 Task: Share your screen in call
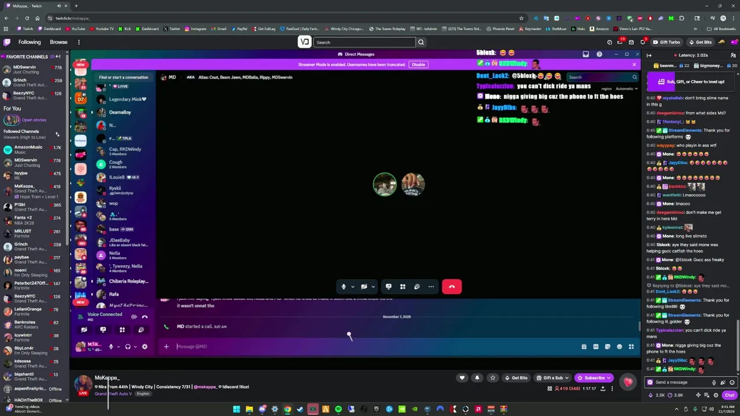point(388,287)
